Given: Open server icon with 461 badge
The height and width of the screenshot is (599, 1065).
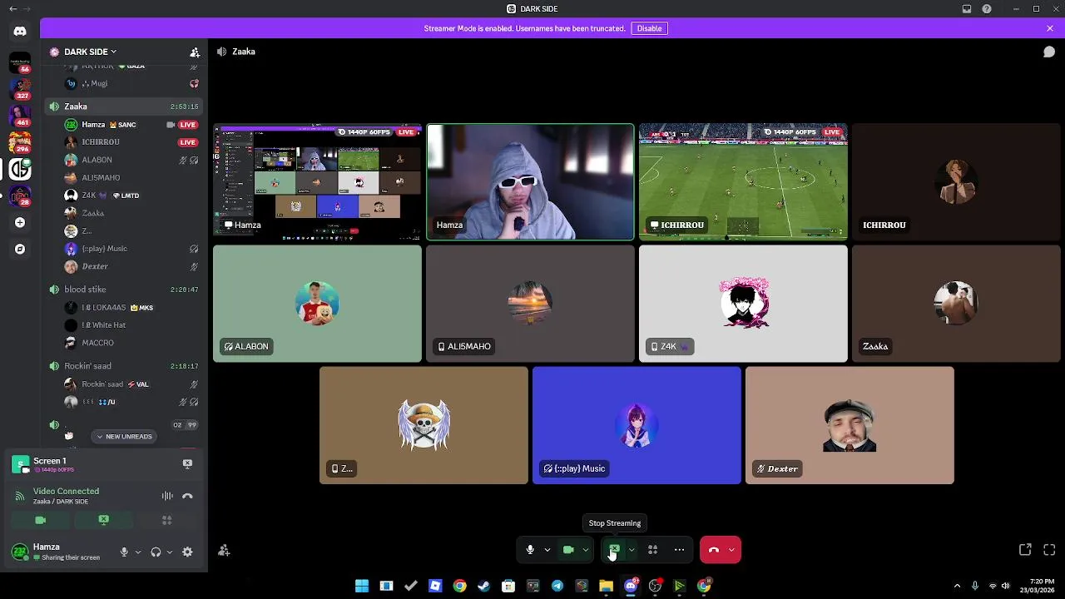Looking at the screenshot, I should [x=20, y=116].
